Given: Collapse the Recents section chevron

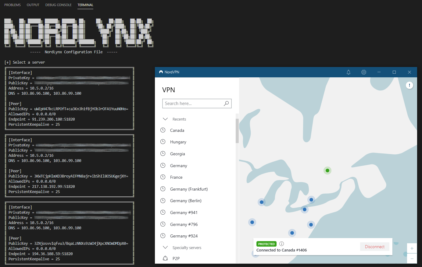Looking at the screenshot, I should (165, 119).
